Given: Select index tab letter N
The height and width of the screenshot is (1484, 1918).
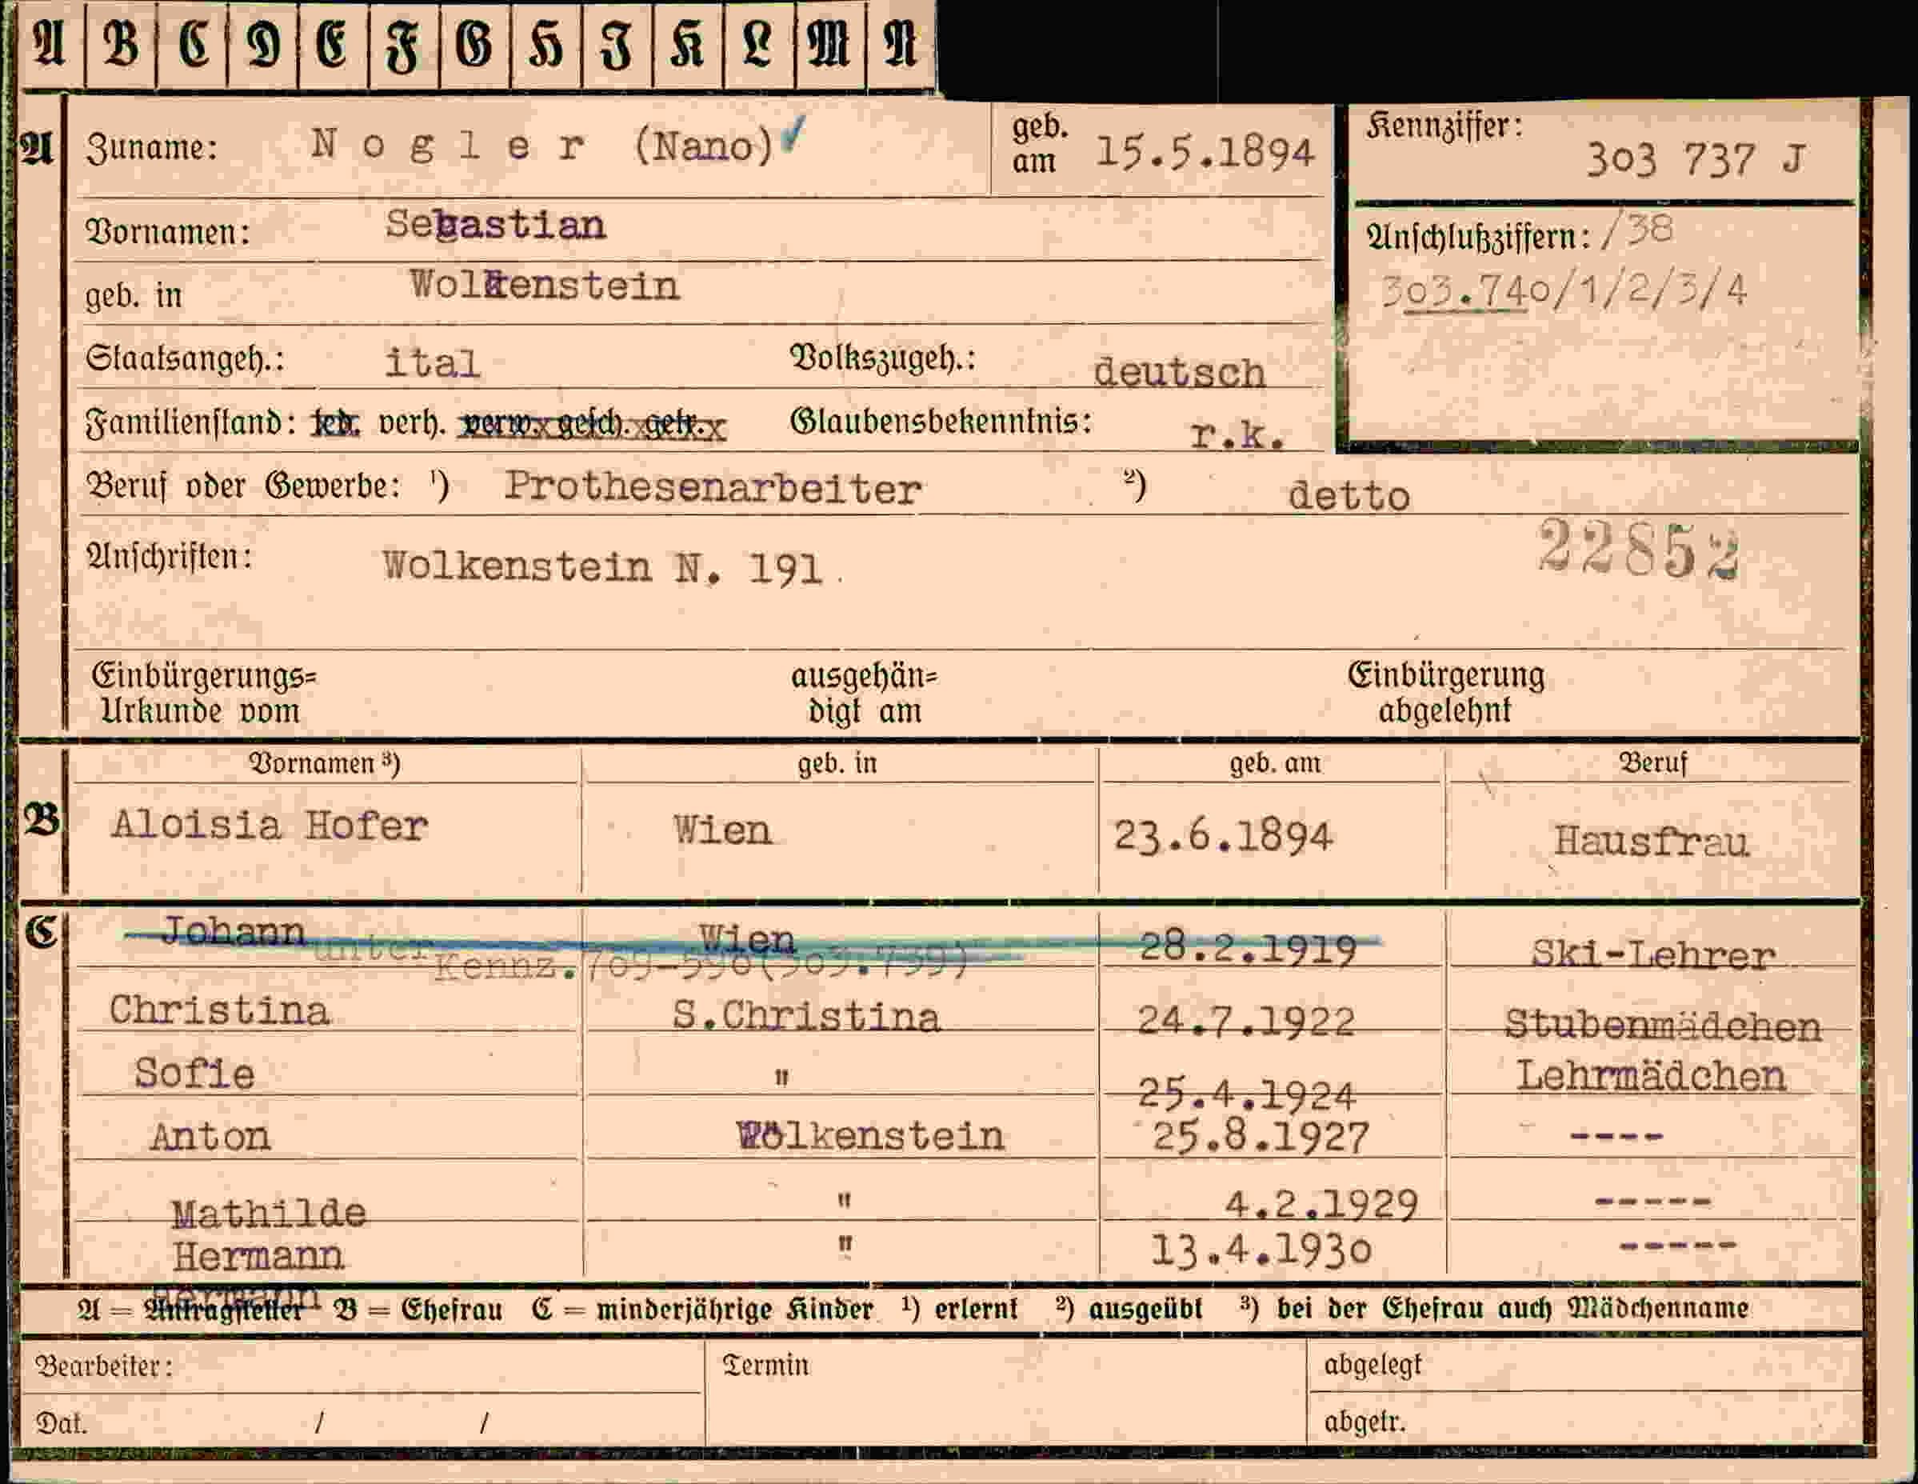Looking at the screenshot, I should (x=901, y=44).
